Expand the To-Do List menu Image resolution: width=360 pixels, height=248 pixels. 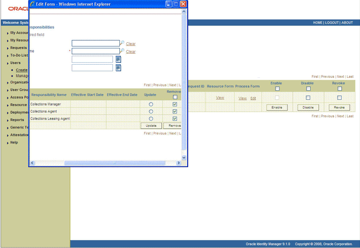point(19,55)
